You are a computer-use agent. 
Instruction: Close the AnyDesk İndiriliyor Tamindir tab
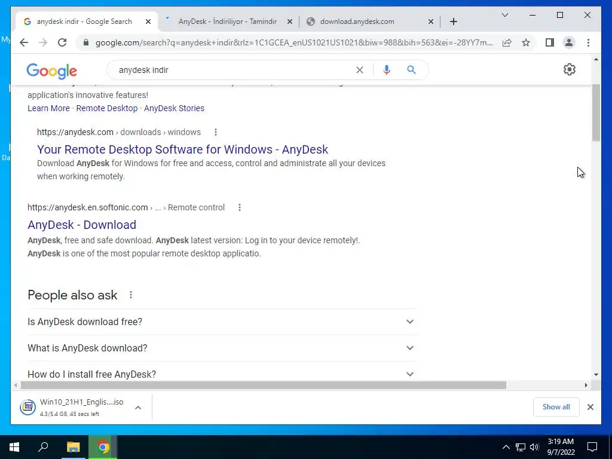click(x=290, y=22)
